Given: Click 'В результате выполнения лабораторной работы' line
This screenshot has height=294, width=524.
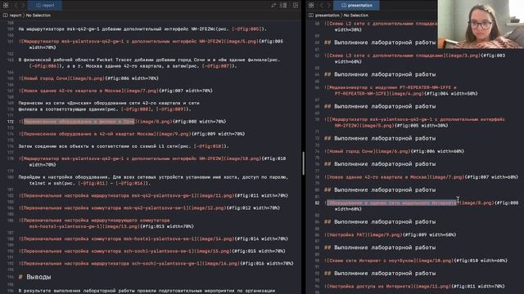Looking at the screenshot, I should pyautogui.click(x=147, y=291).
